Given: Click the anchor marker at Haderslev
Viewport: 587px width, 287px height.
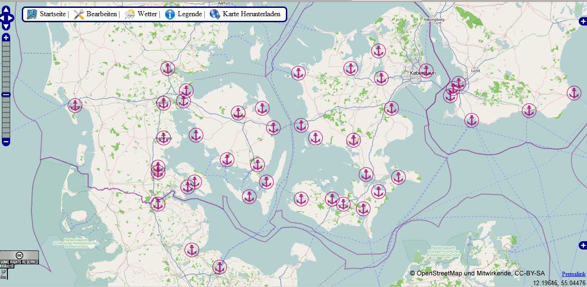Looking at the screenshot, I should 163,137.
